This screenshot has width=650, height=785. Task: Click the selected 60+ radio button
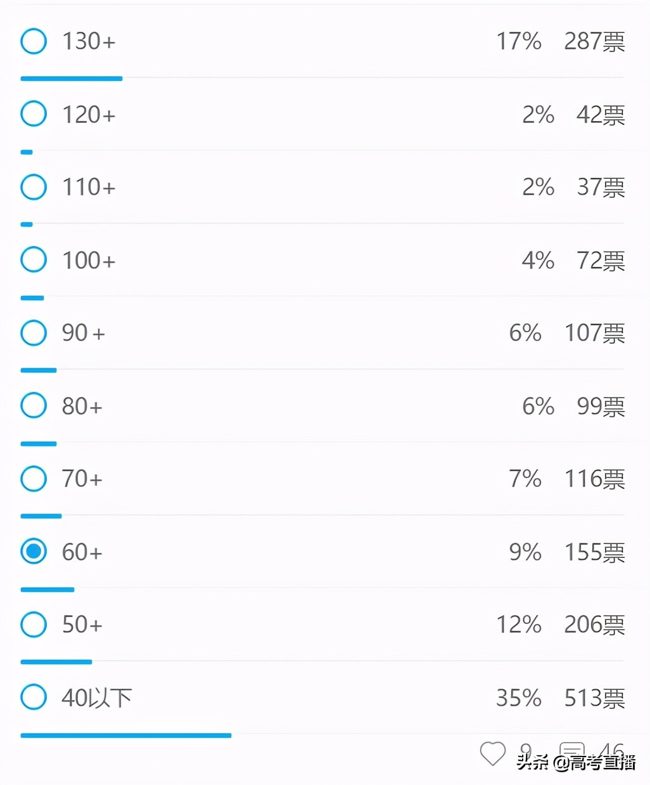pos(34,552)
